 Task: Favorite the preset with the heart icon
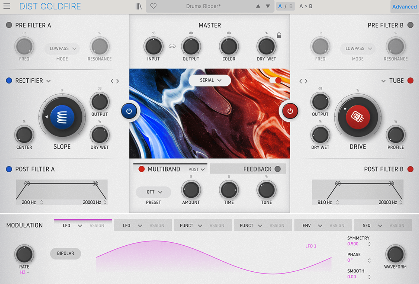point(153,6)
